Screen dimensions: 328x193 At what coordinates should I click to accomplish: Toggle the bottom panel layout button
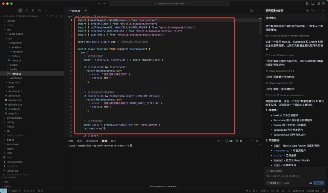tap(313, 3)
